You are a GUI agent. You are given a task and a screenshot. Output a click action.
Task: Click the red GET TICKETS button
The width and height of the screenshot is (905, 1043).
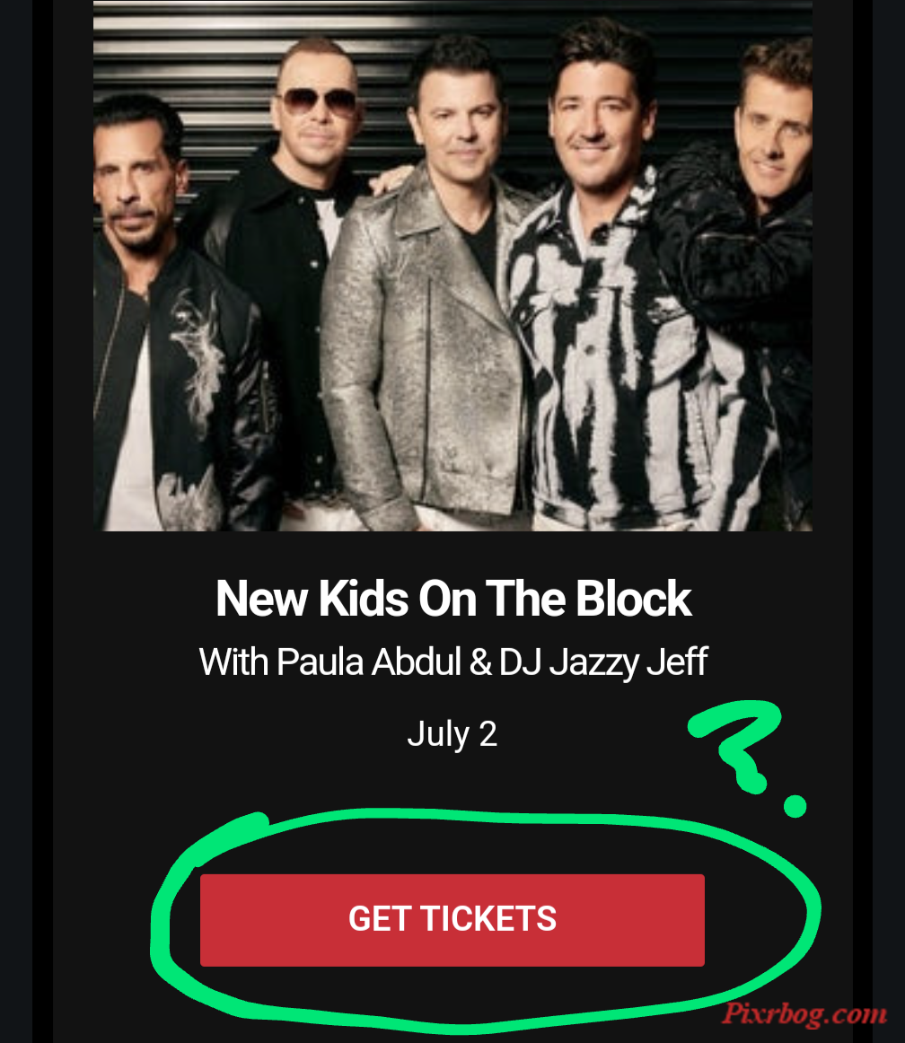452,919
